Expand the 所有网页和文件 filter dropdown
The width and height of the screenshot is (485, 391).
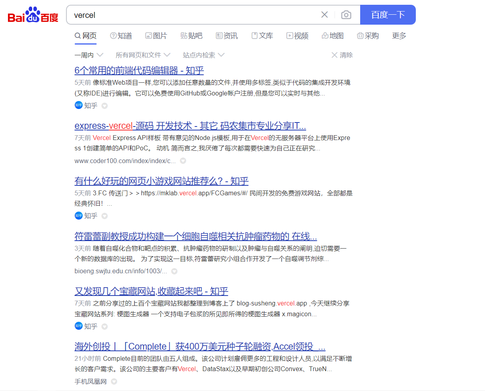(167, 55)
